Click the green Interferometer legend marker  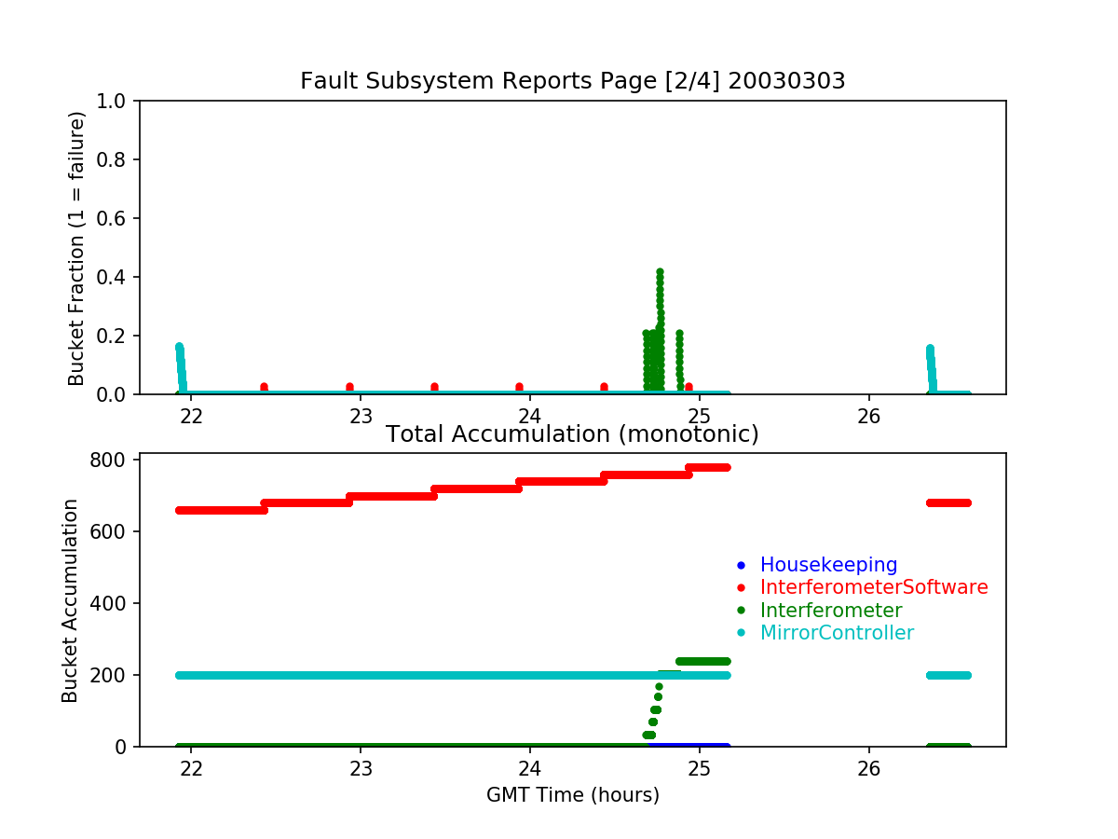coord(742,611)
